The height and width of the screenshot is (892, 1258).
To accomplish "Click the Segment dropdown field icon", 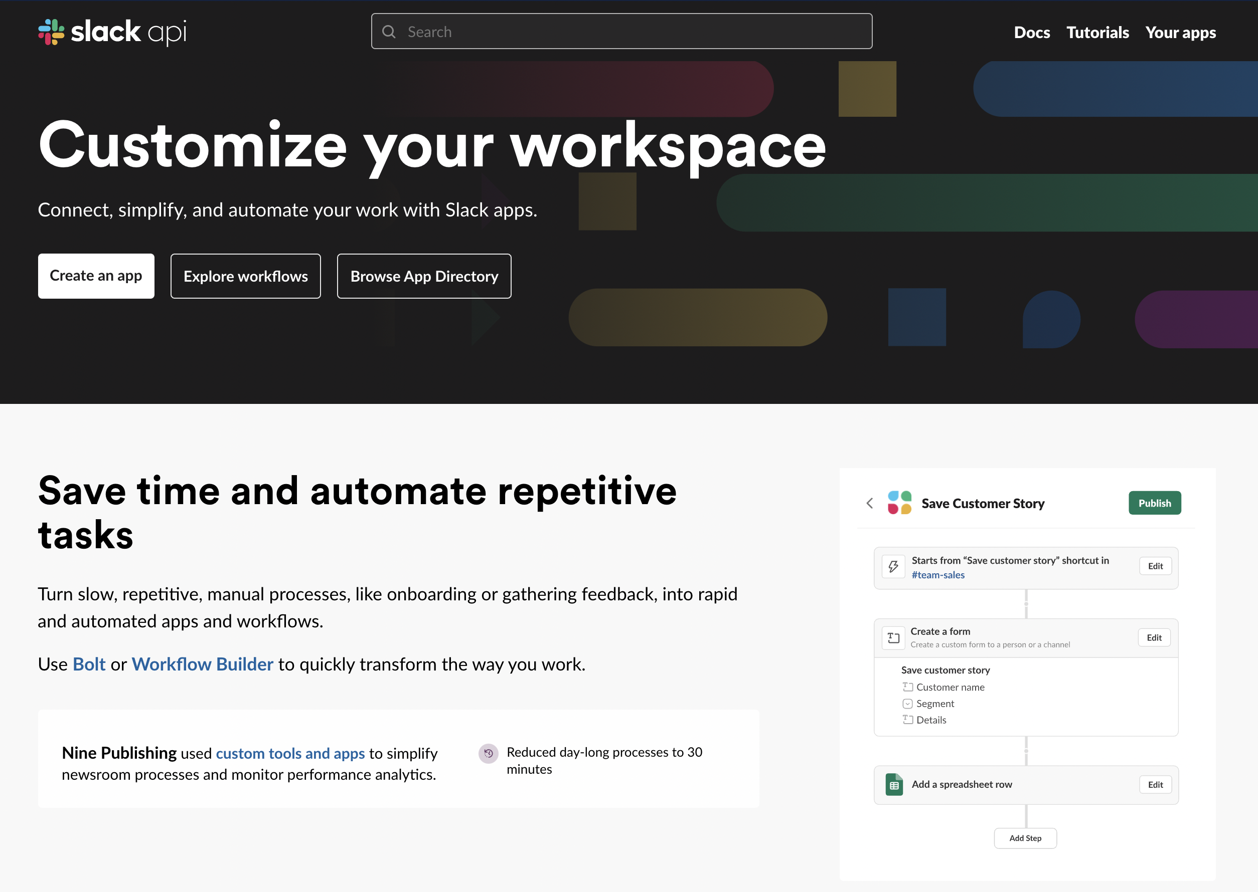I will [907, 704].
